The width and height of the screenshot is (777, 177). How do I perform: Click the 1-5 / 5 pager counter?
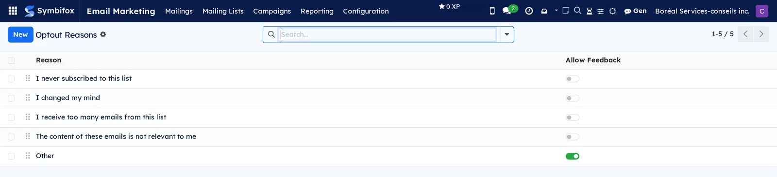[723, 34]
